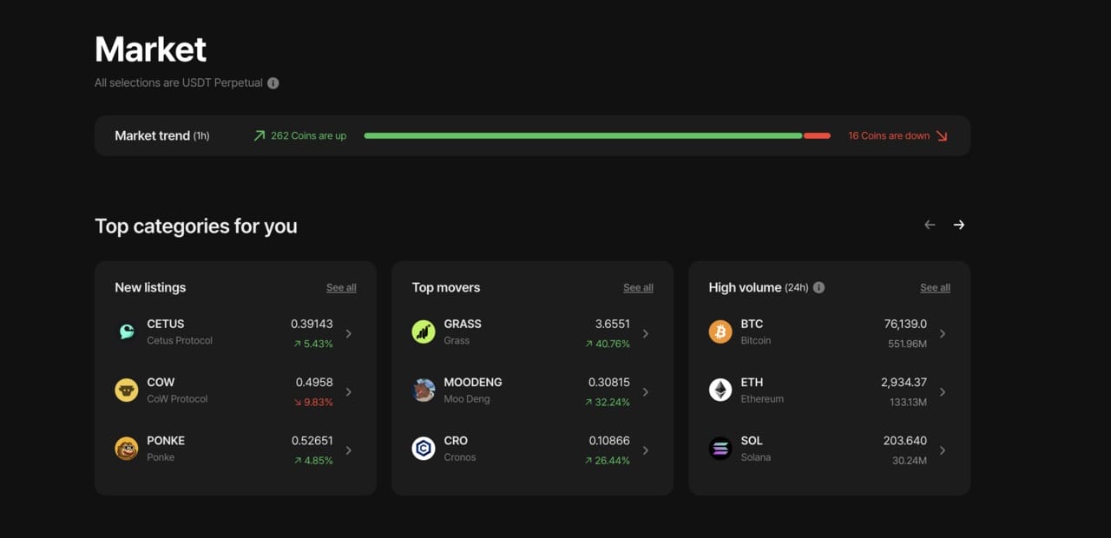Image resolution: width=1111 pixels, height=538 pixels.
Task: Select the COW Protocol coin icon
Action: [127, 390]
